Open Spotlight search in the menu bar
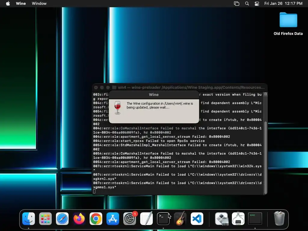Viewport: 308px width, 231px height. tap(247, 4)
